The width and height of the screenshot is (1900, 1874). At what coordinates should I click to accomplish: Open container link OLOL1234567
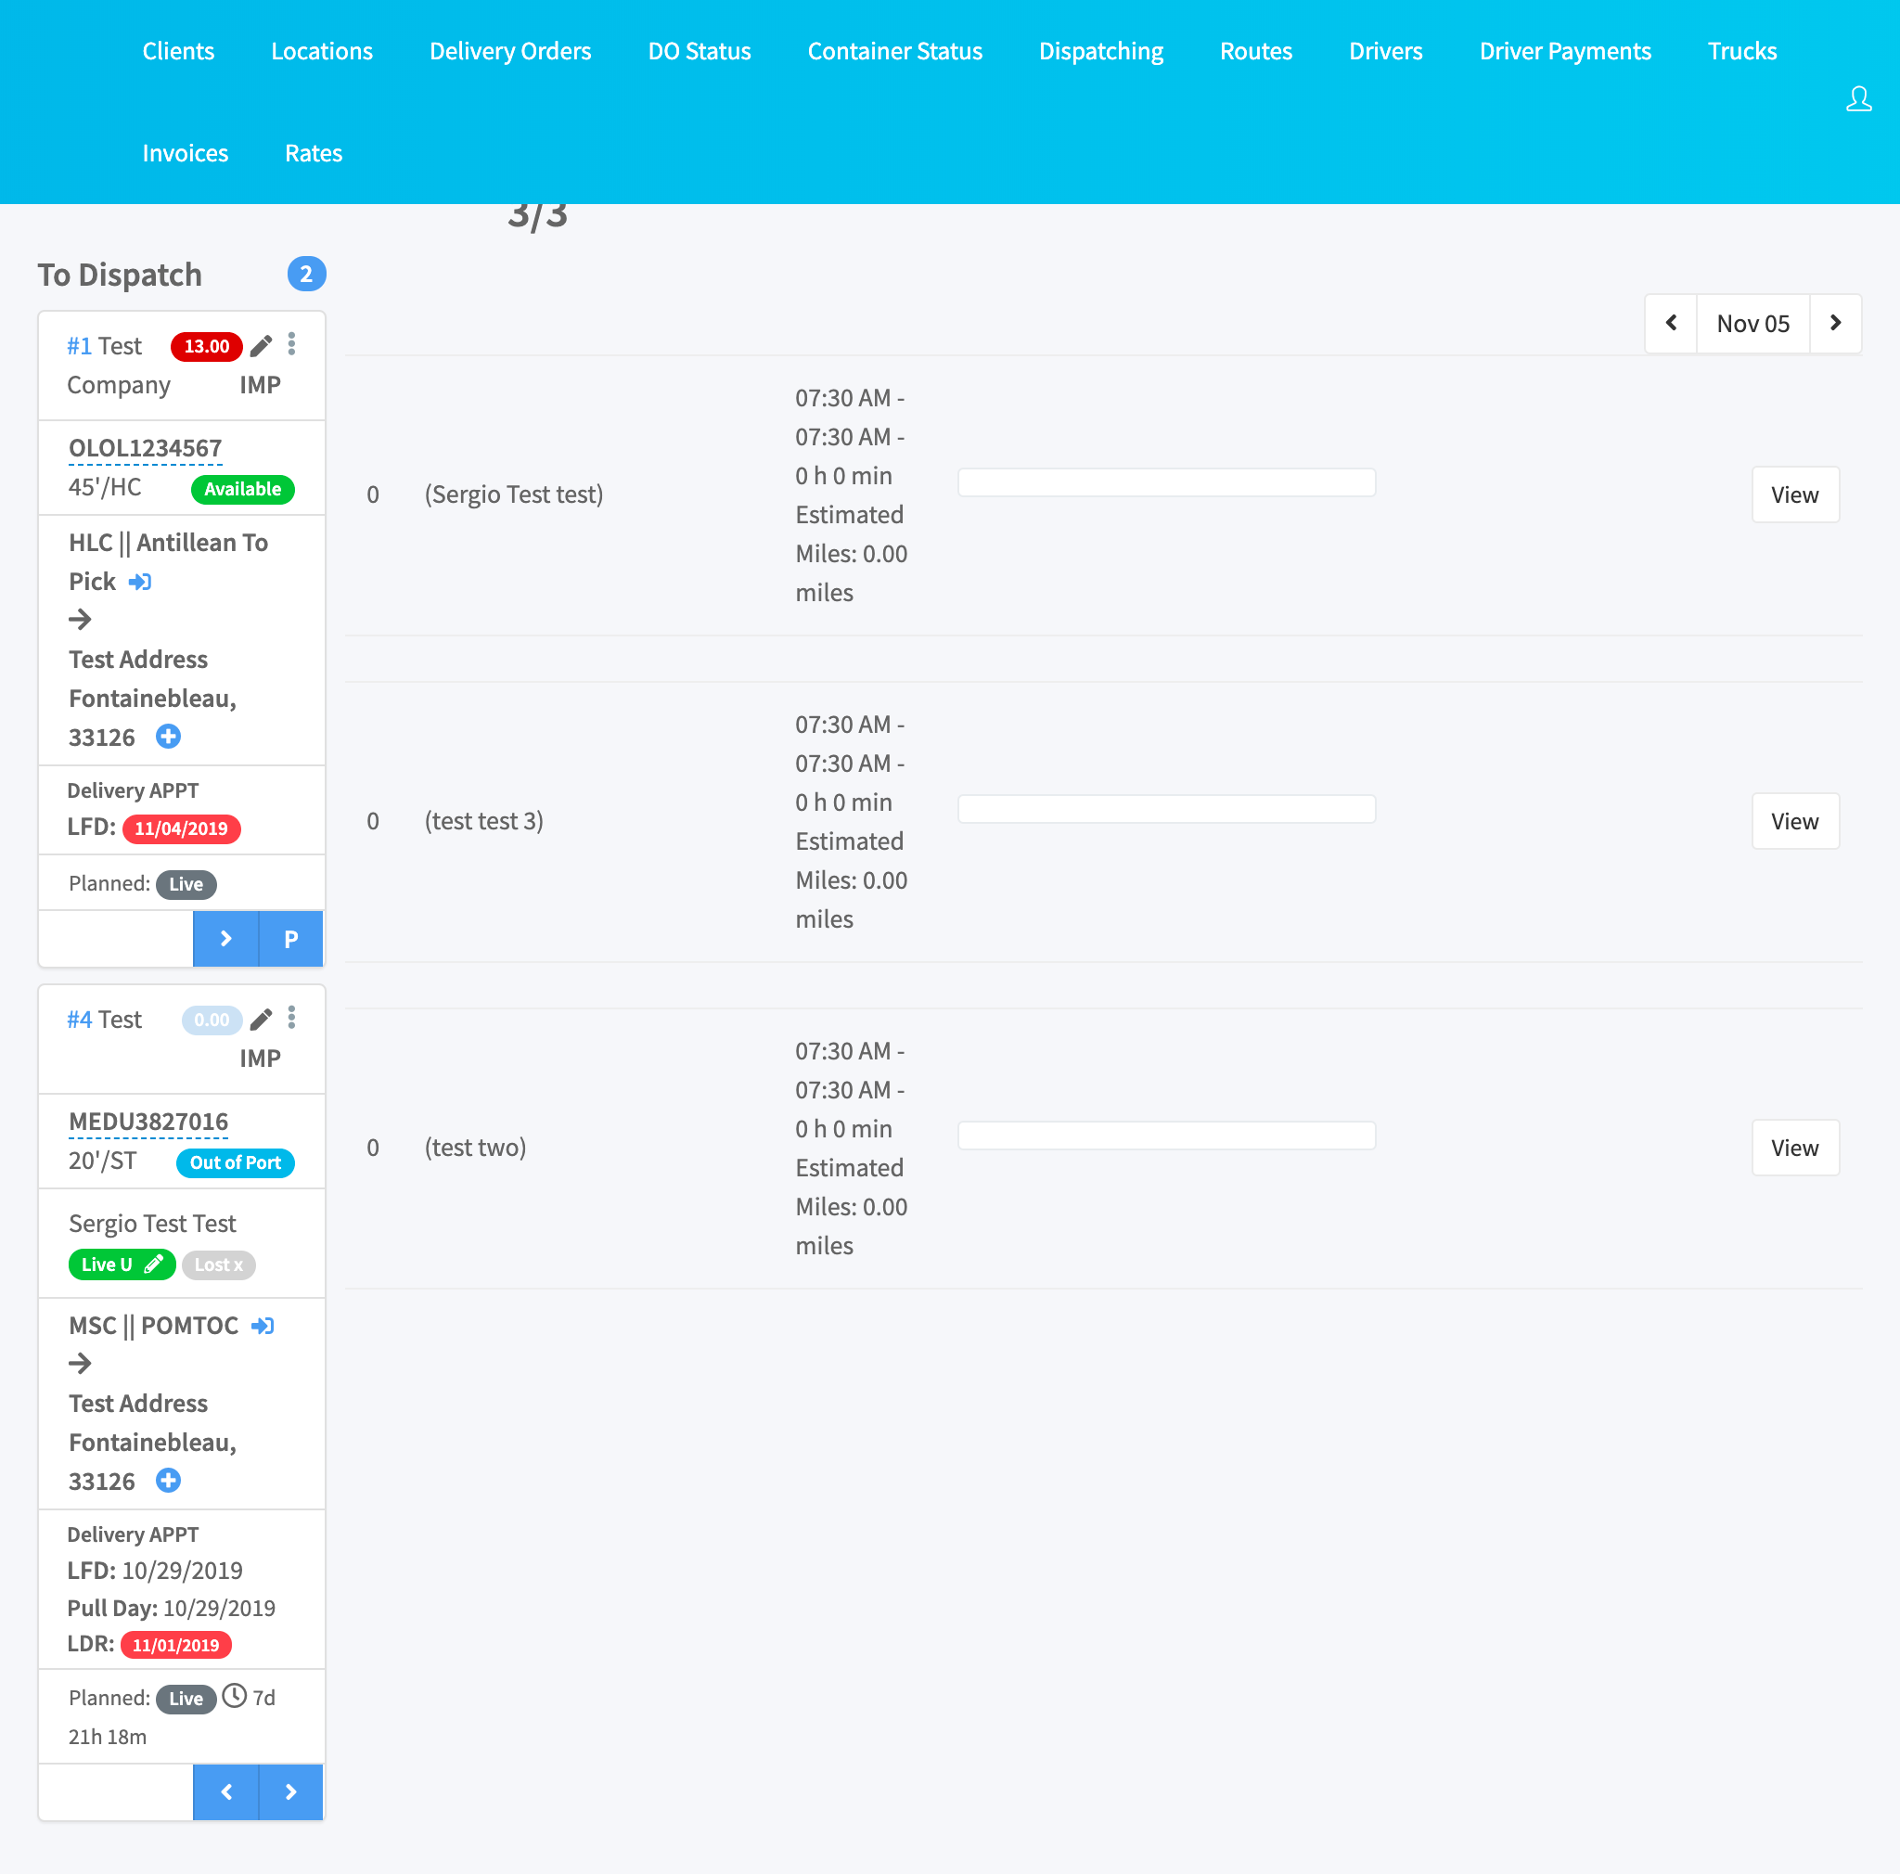point(146,448)
